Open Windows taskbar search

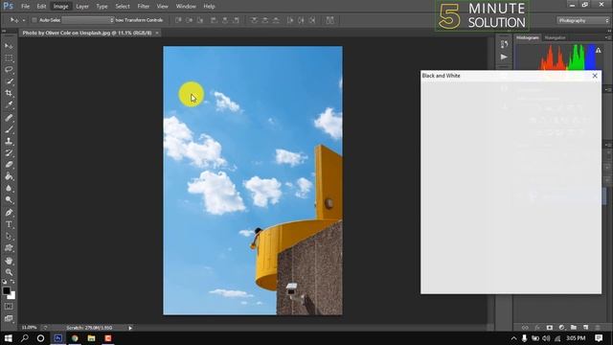24,338
